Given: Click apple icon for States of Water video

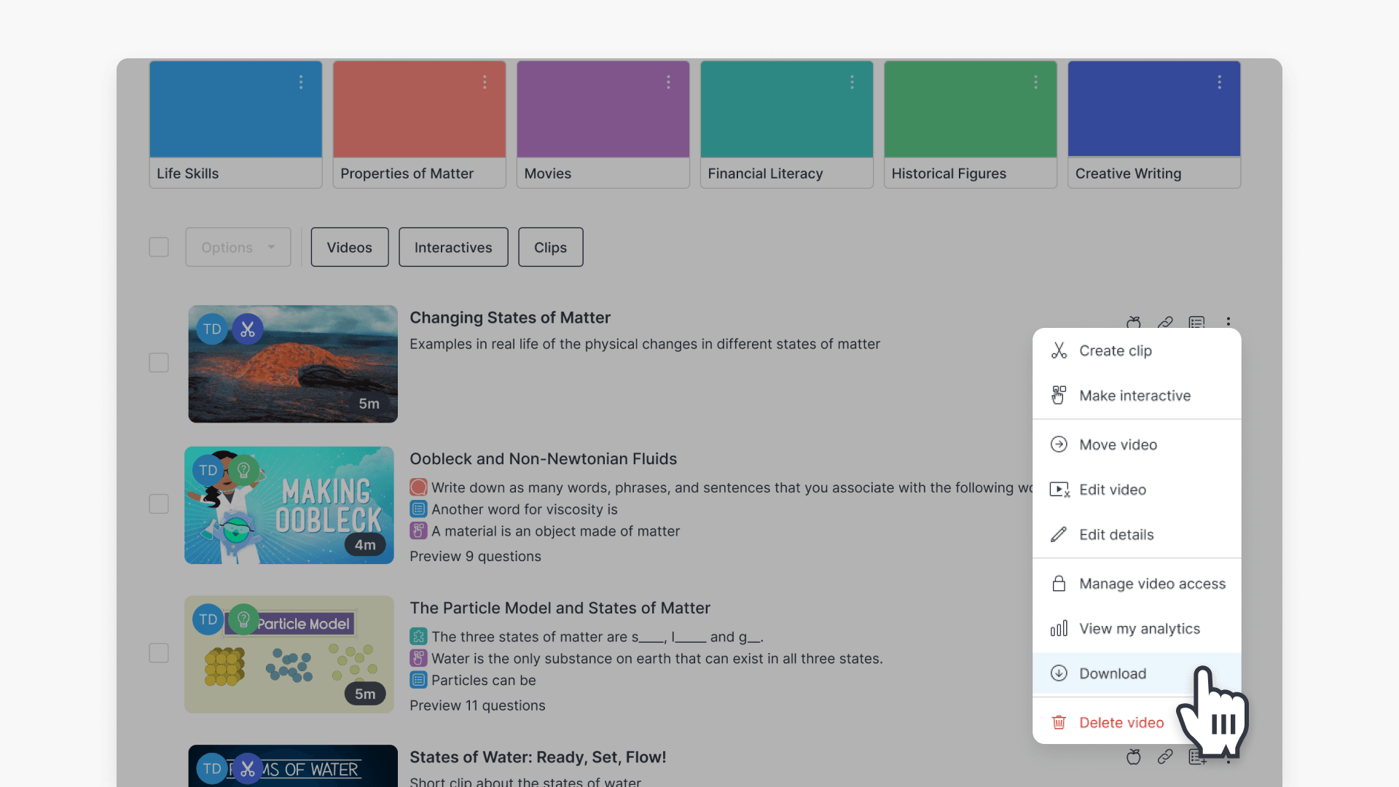Looking at the screenshot, I should 1134,757.
